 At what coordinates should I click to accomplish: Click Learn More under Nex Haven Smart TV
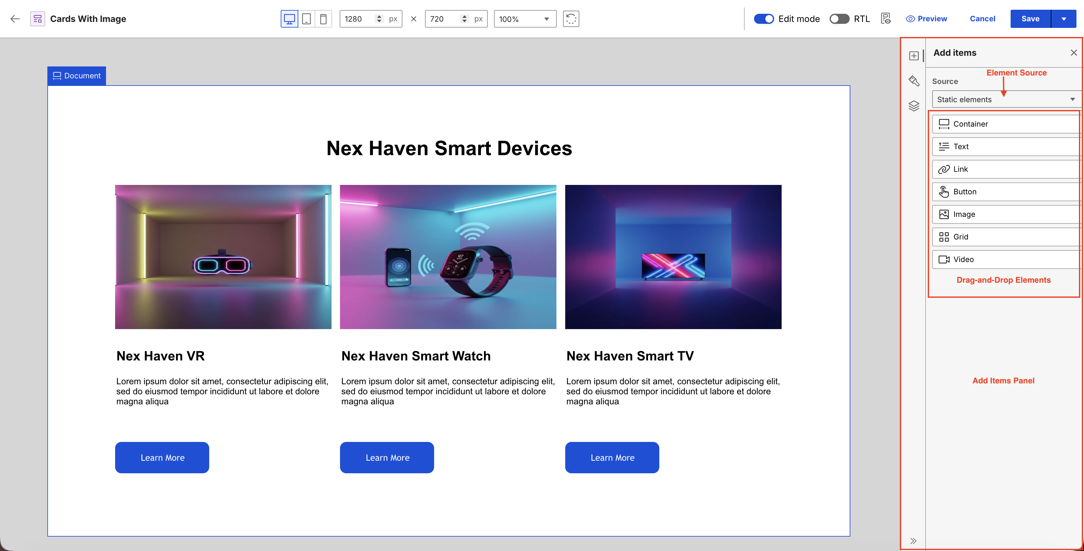point(612,458)
